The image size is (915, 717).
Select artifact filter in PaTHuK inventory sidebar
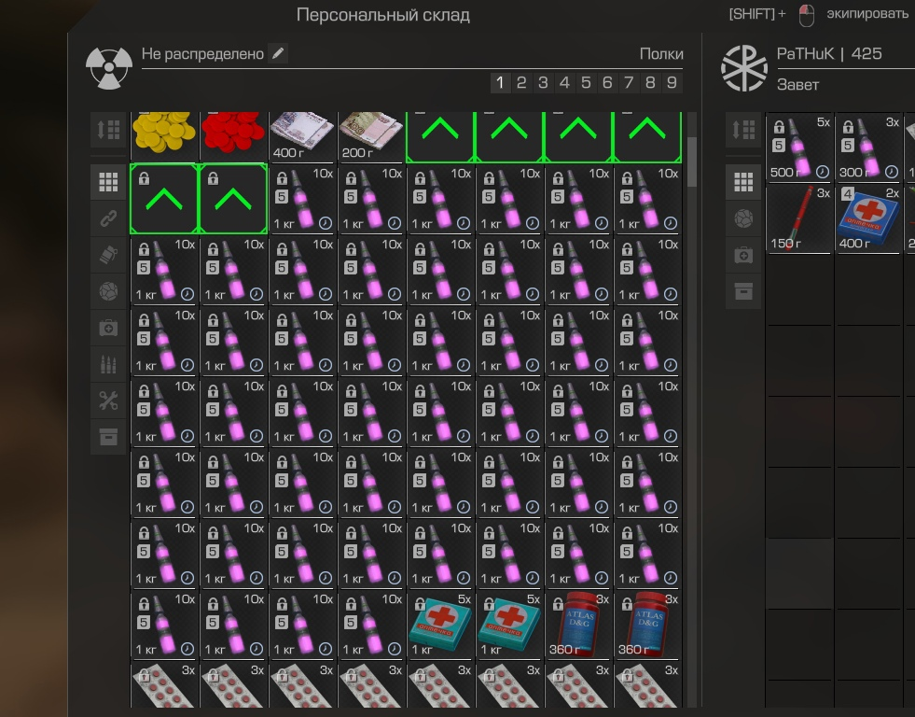(x=743, y=218)
